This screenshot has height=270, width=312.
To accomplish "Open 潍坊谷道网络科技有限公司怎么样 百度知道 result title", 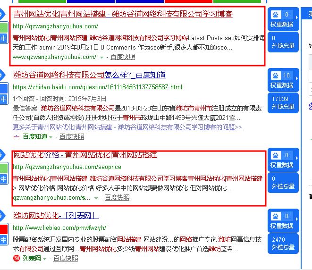I will (x=89, y=75).
